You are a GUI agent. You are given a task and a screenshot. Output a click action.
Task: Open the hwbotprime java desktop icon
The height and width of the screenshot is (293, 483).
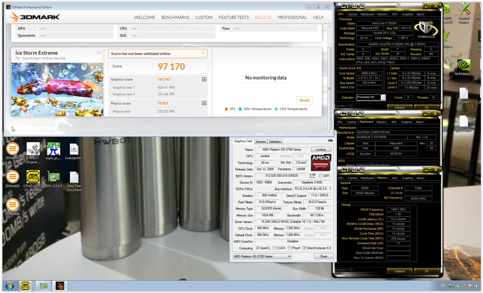pos(74,151)
